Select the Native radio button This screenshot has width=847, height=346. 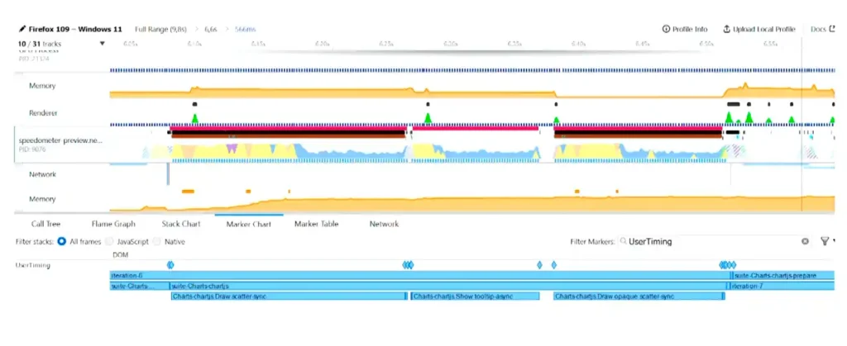click(x=156, y=241)
